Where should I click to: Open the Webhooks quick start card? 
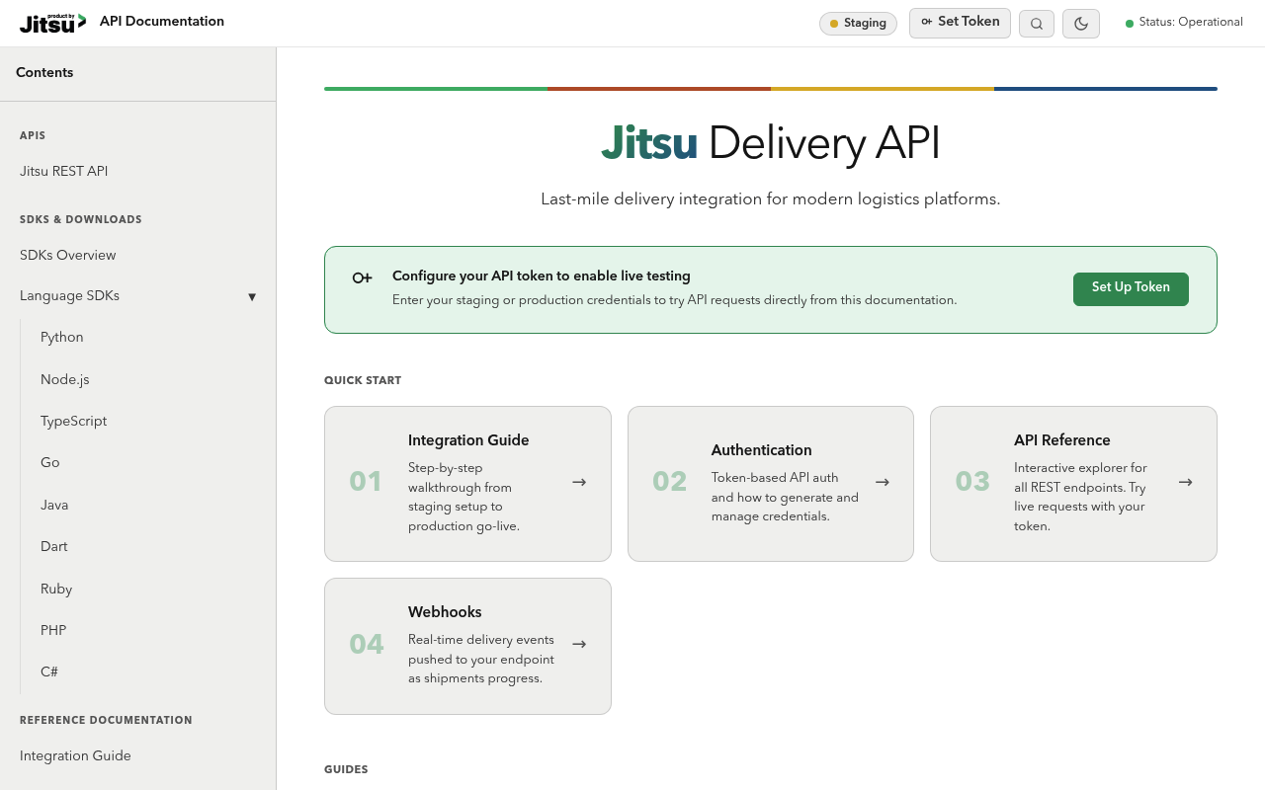pos(467,646)
